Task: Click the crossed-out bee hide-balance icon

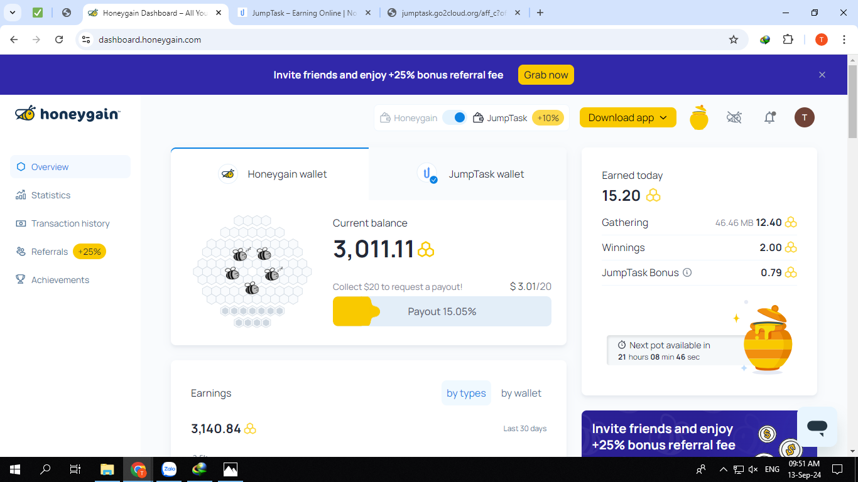Action: 734,117
